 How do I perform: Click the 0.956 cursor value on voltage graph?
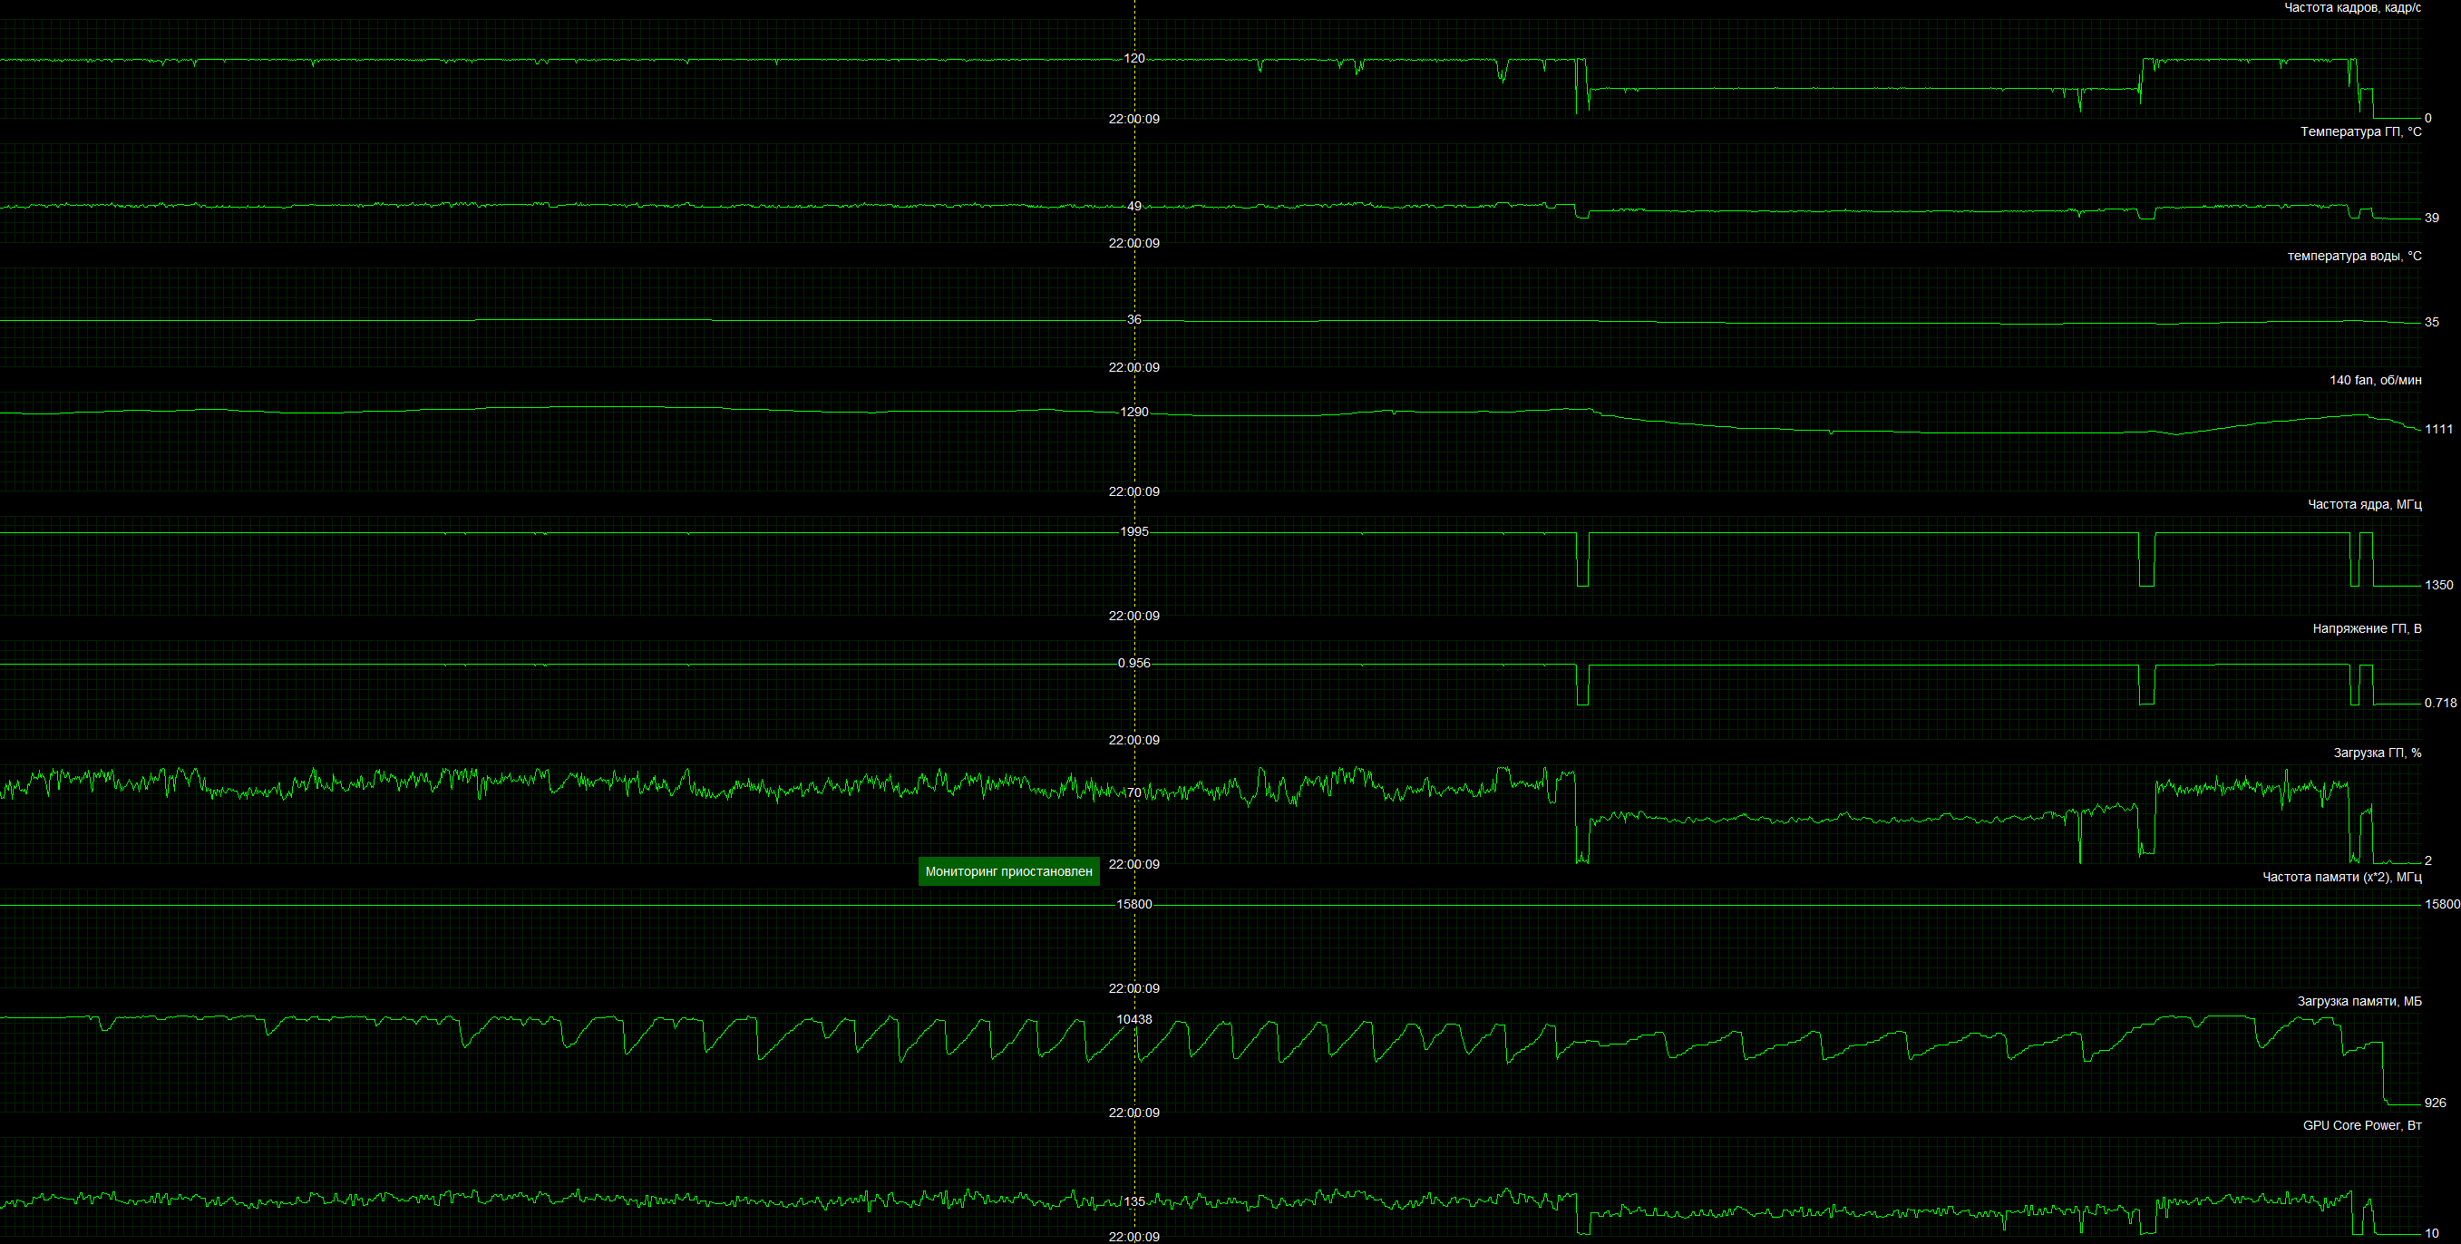1134,663
